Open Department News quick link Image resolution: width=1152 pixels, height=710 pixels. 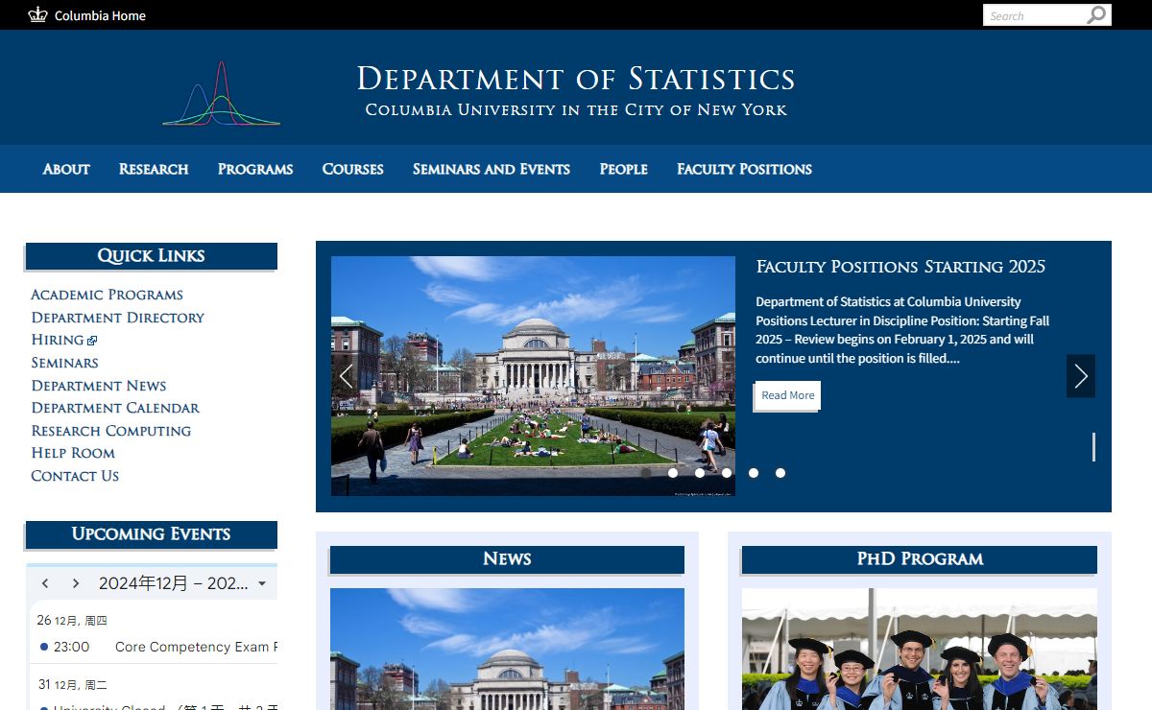coord(99,386)
